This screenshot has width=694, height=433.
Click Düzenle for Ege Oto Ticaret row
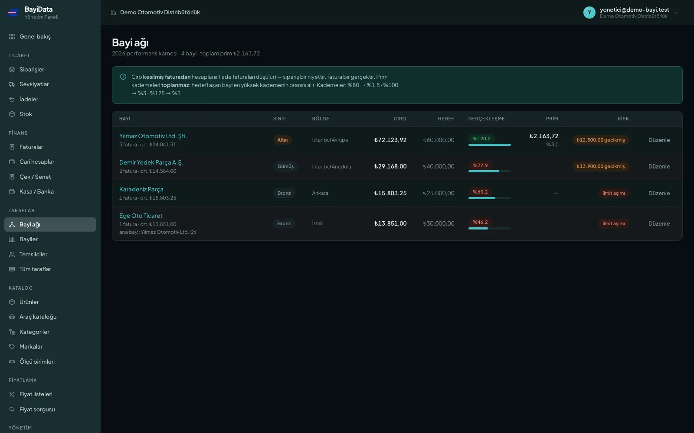pos(659,223)
